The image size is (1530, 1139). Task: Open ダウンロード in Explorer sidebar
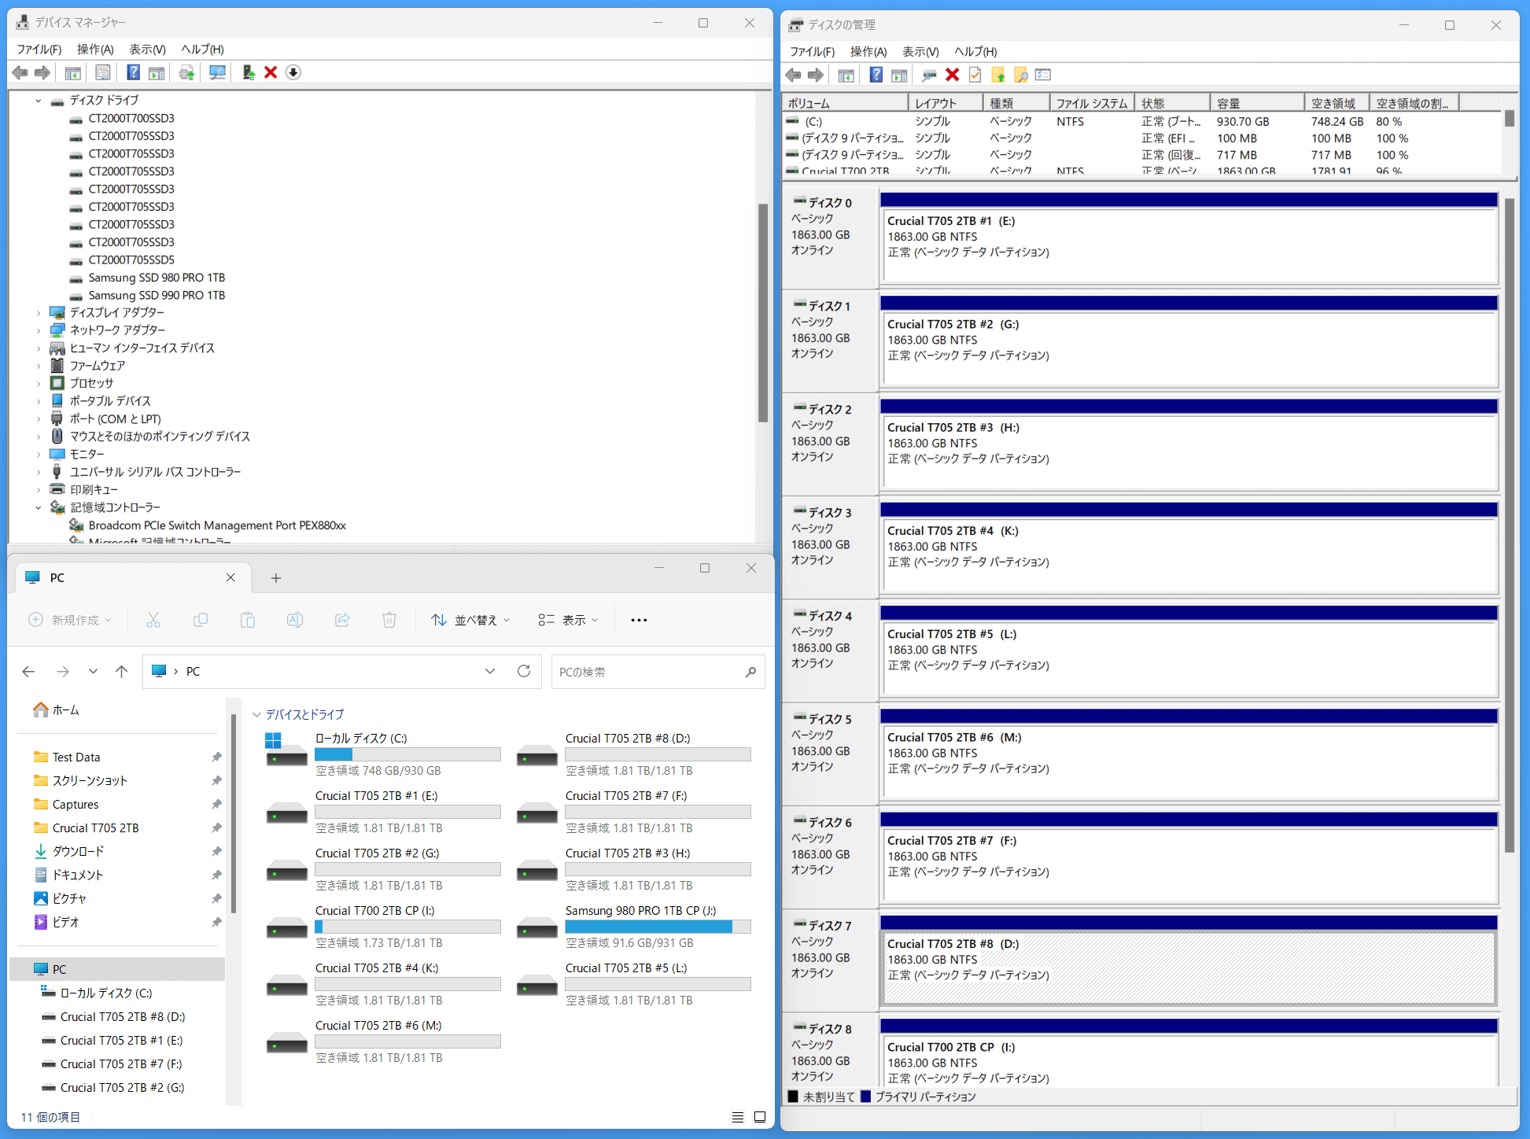[x=78, y=851]
